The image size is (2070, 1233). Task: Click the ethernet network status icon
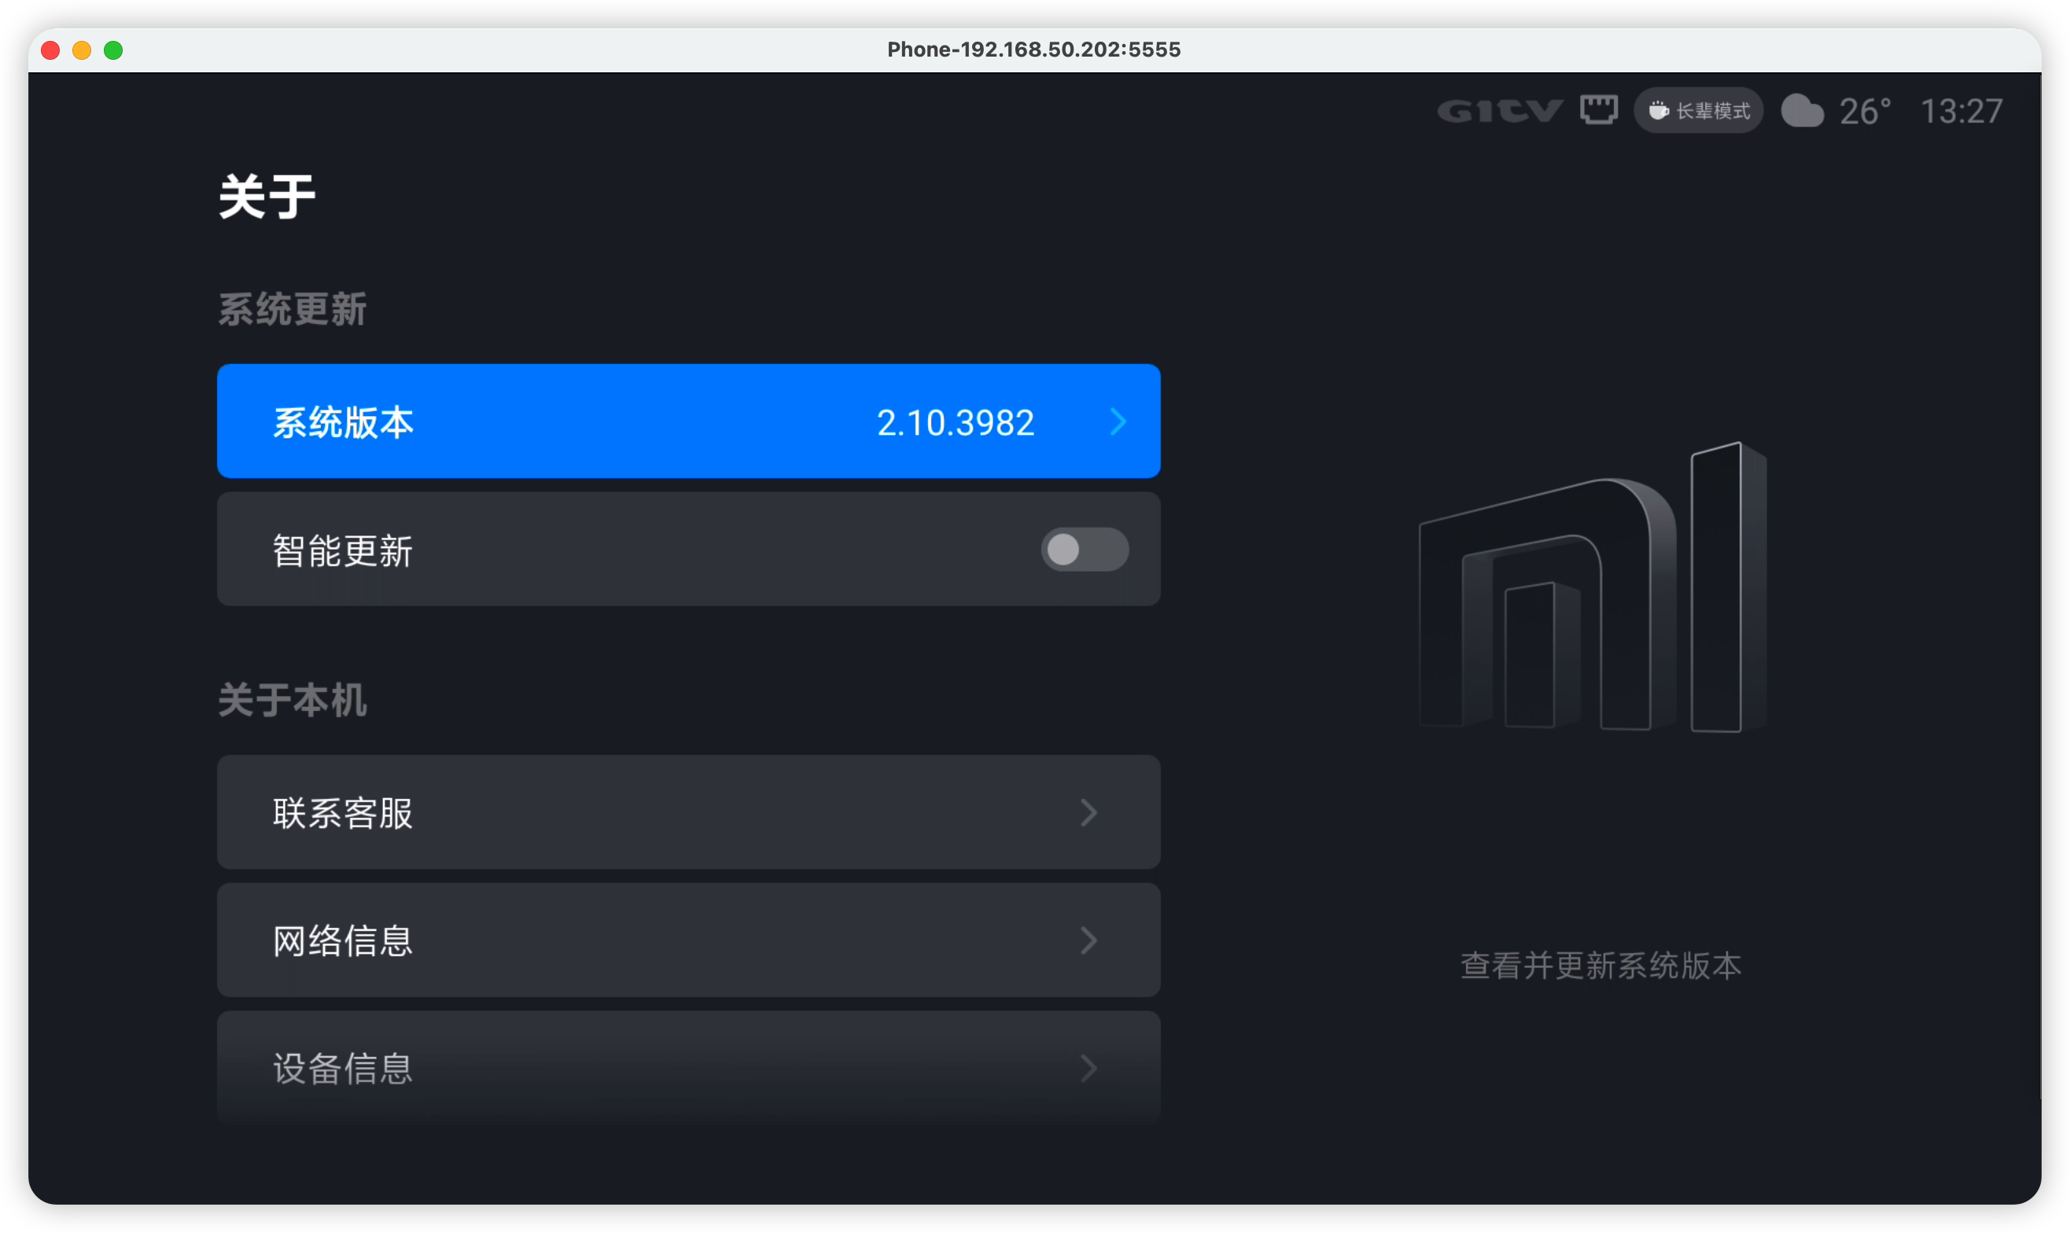pyautogui.click(x=1598, y=109)
